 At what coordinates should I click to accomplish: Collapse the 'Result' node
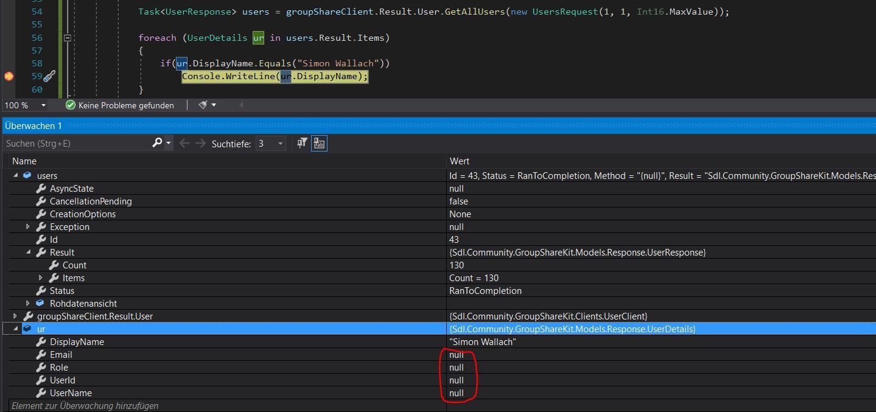coord(28,253)
